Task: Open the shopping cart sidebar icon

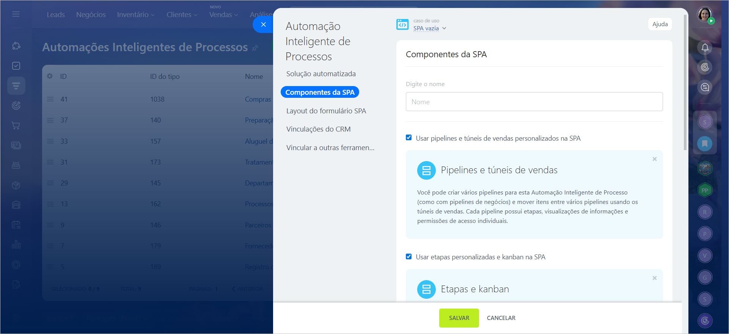Action: coord(16,125)
